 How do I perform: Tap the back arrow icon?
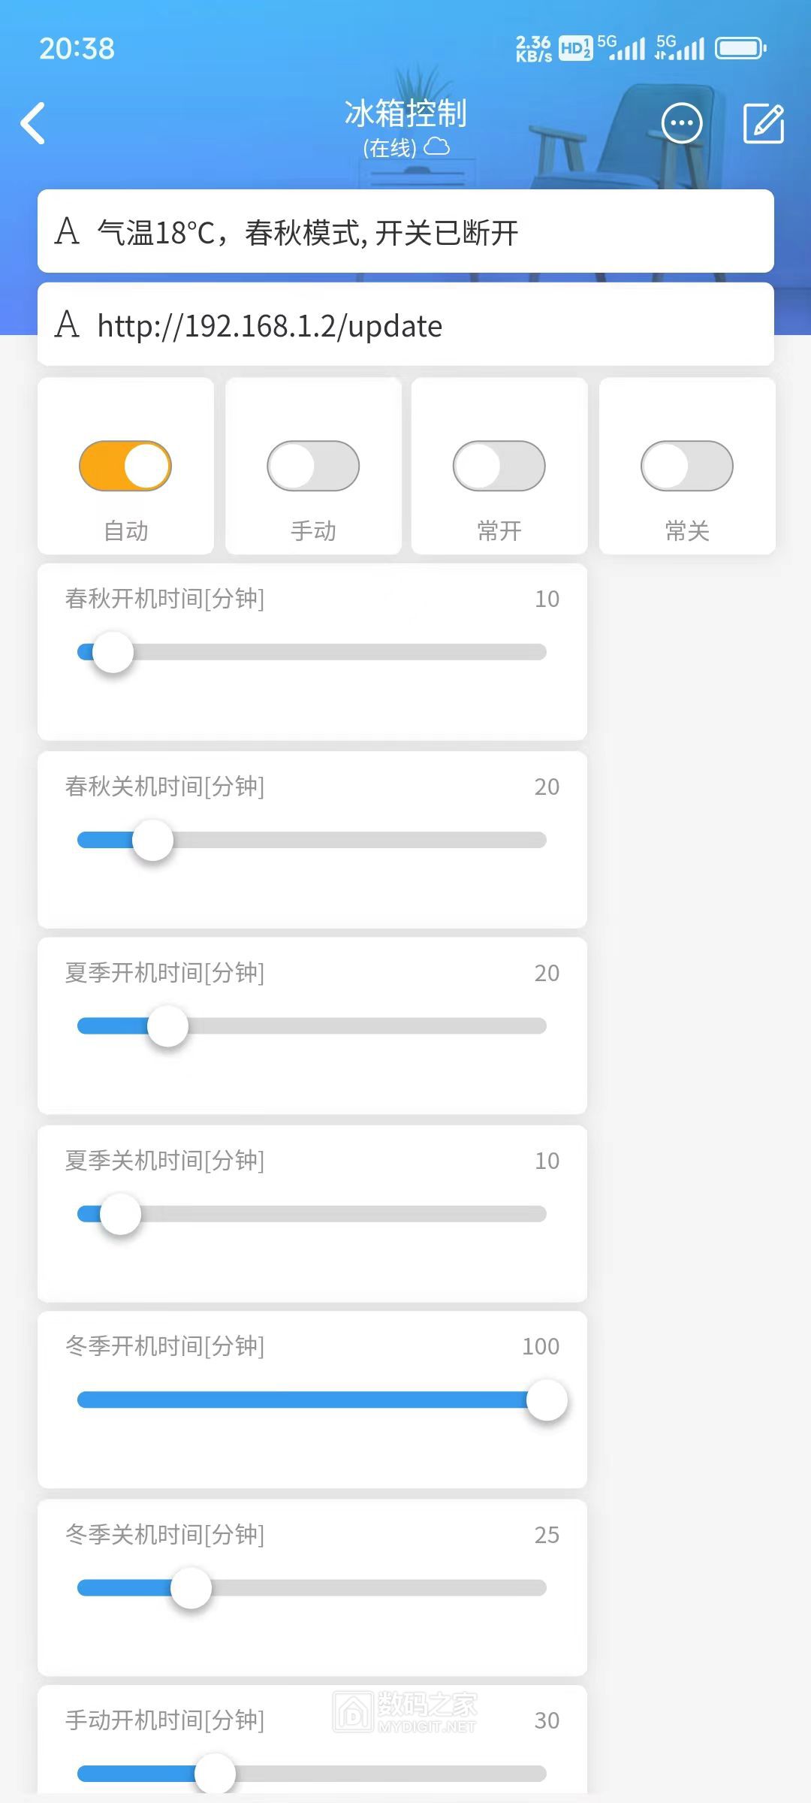coord(34,123)
